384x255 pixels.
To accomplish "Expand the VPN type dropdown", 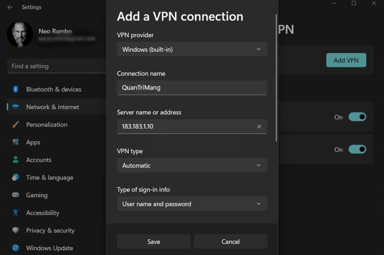I will click(x=192, y=165).
